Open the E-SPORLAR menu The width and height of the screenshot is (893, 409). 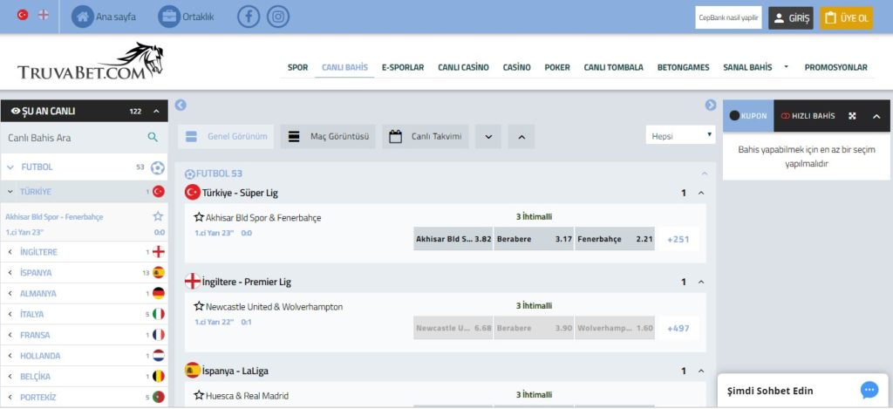pos(403,67)
